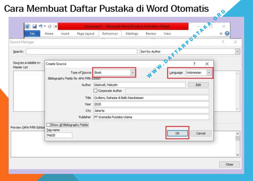Image resolution: width=253 pixels, height=181 pixels.
Task: Click the Redo icon in Quick Access Toolbar
Action: (x=50, y=26)
